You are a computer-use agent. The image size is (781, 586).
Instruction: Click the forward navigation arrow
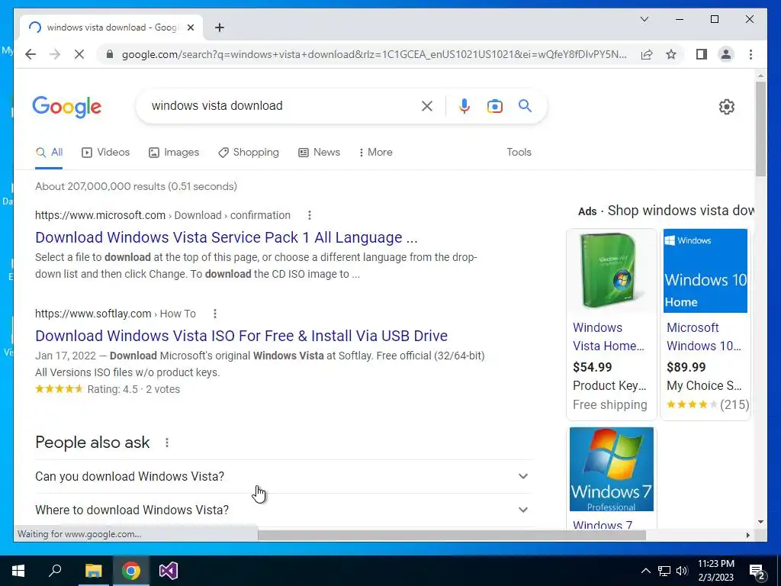(x=55, y=54)
